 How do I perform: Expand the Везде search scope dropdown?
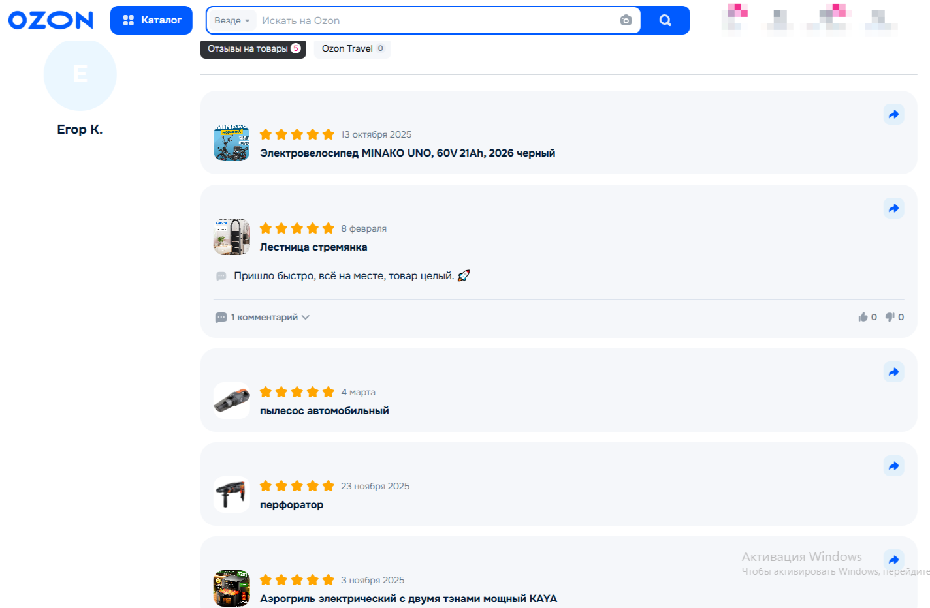232,21
